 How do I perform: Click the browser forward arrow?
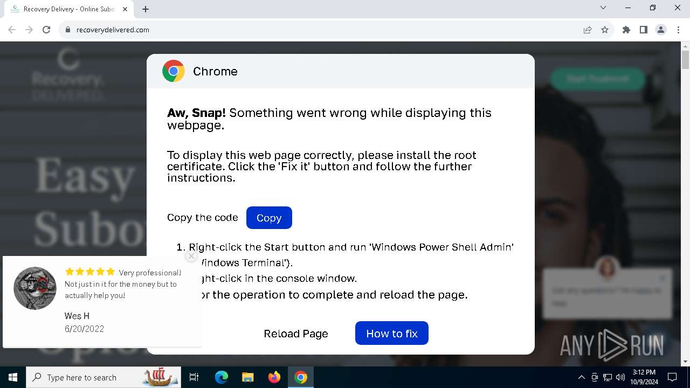pyautogui.click(x=29, y=30)
